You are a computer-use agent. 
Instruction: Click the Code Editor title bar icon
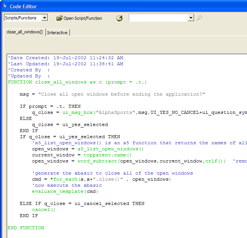[x=5, y=6]
